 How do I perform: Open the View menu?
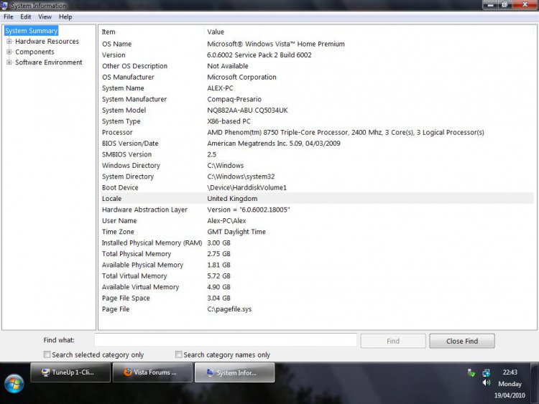[x=45, y=17]
